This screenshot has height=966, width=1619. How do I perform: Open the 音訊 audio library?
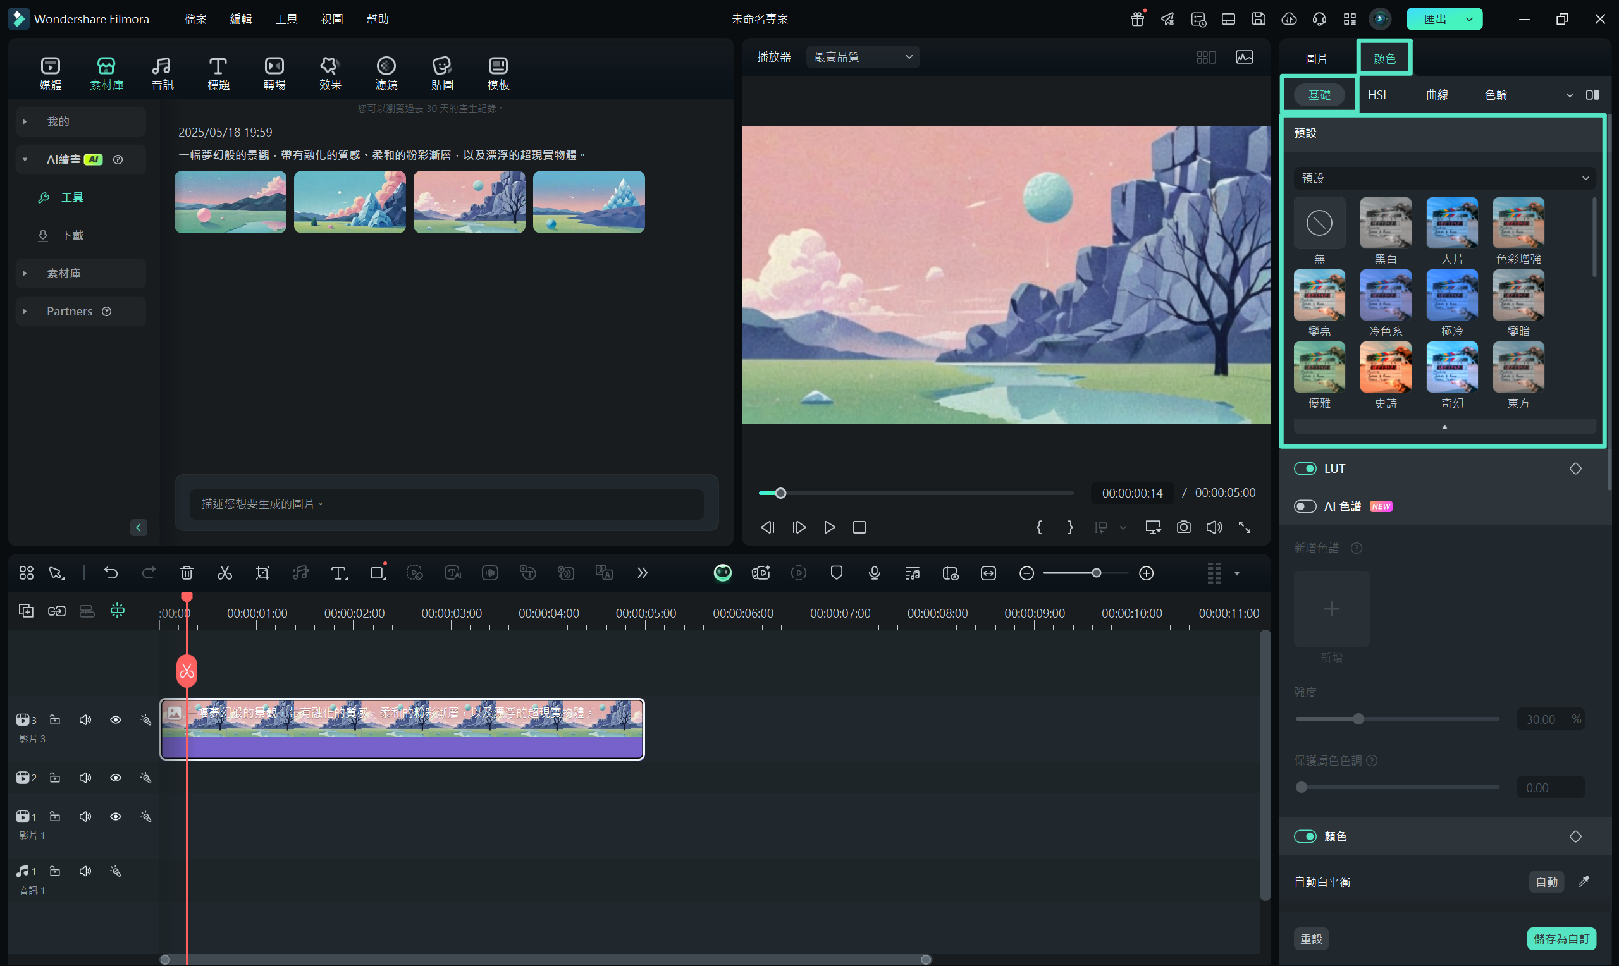162,73
